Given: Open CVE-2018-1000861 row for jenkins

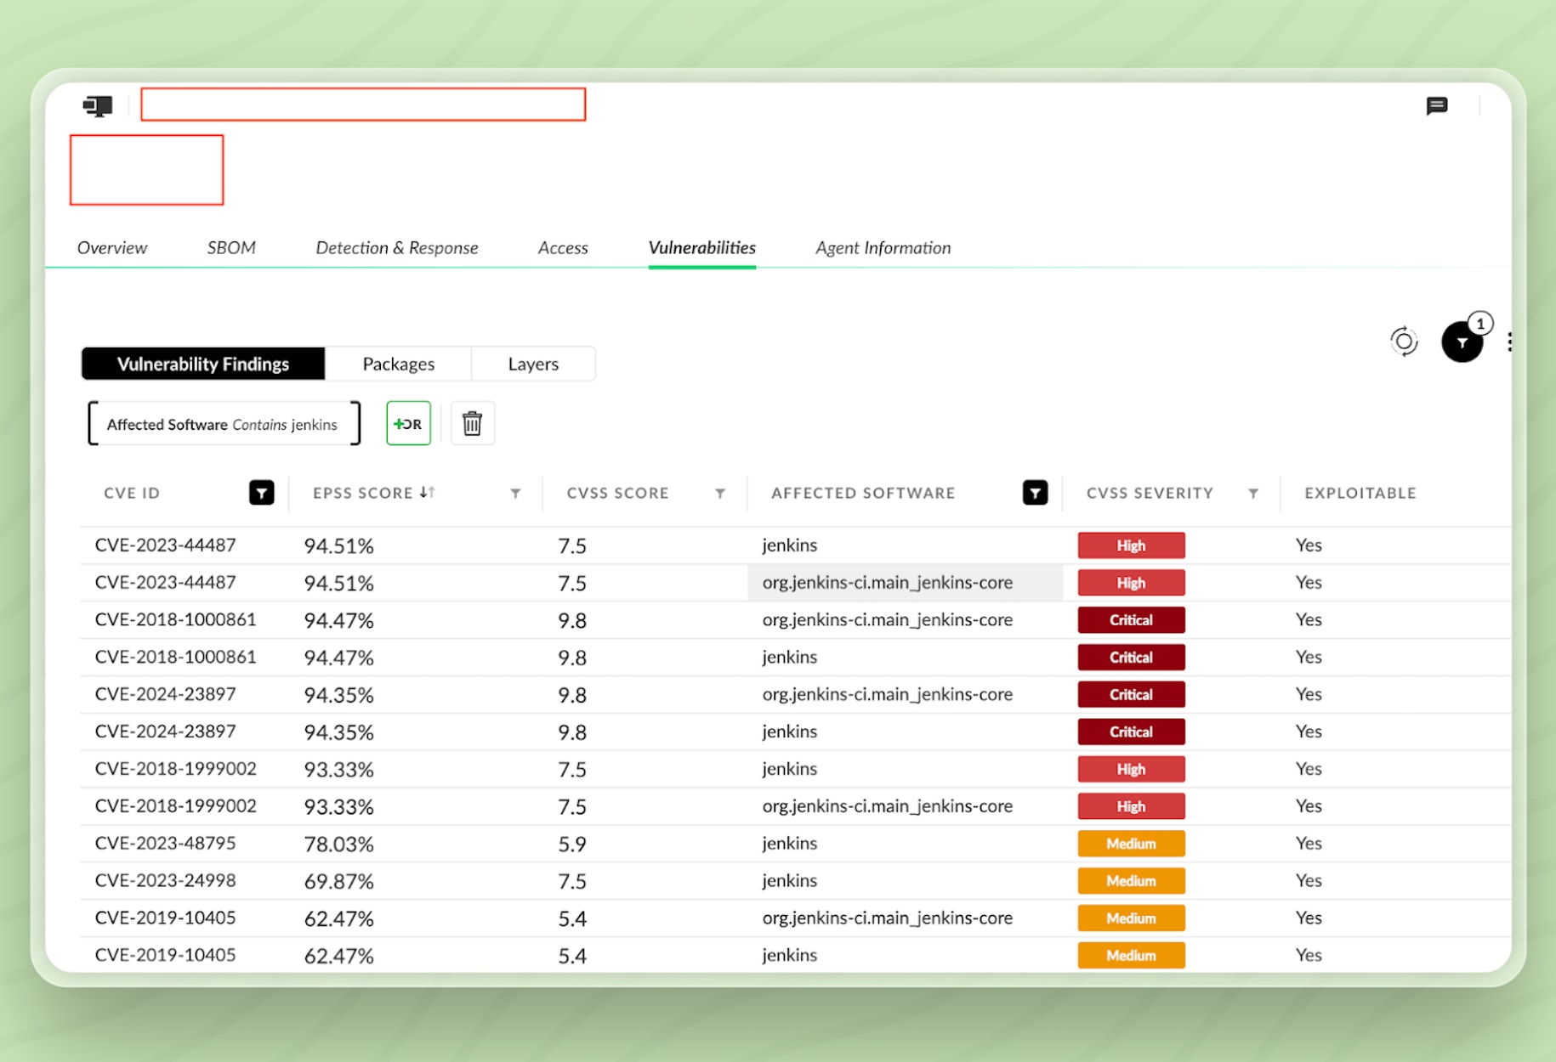Looking at the screenshot, I should tap(795, 658).
